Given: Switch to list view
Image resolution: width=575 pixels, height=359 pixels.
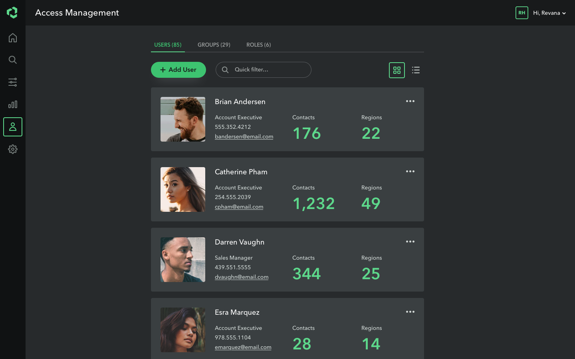Looking at the screenshot, I should pyautogui.click(x=416, y=70).
